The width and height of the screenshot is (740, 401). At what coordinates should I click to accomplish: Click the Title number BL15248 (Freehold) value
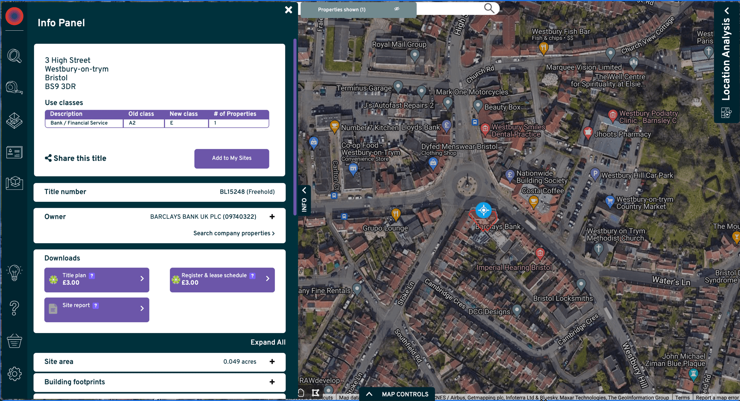[x=247, y=192]
